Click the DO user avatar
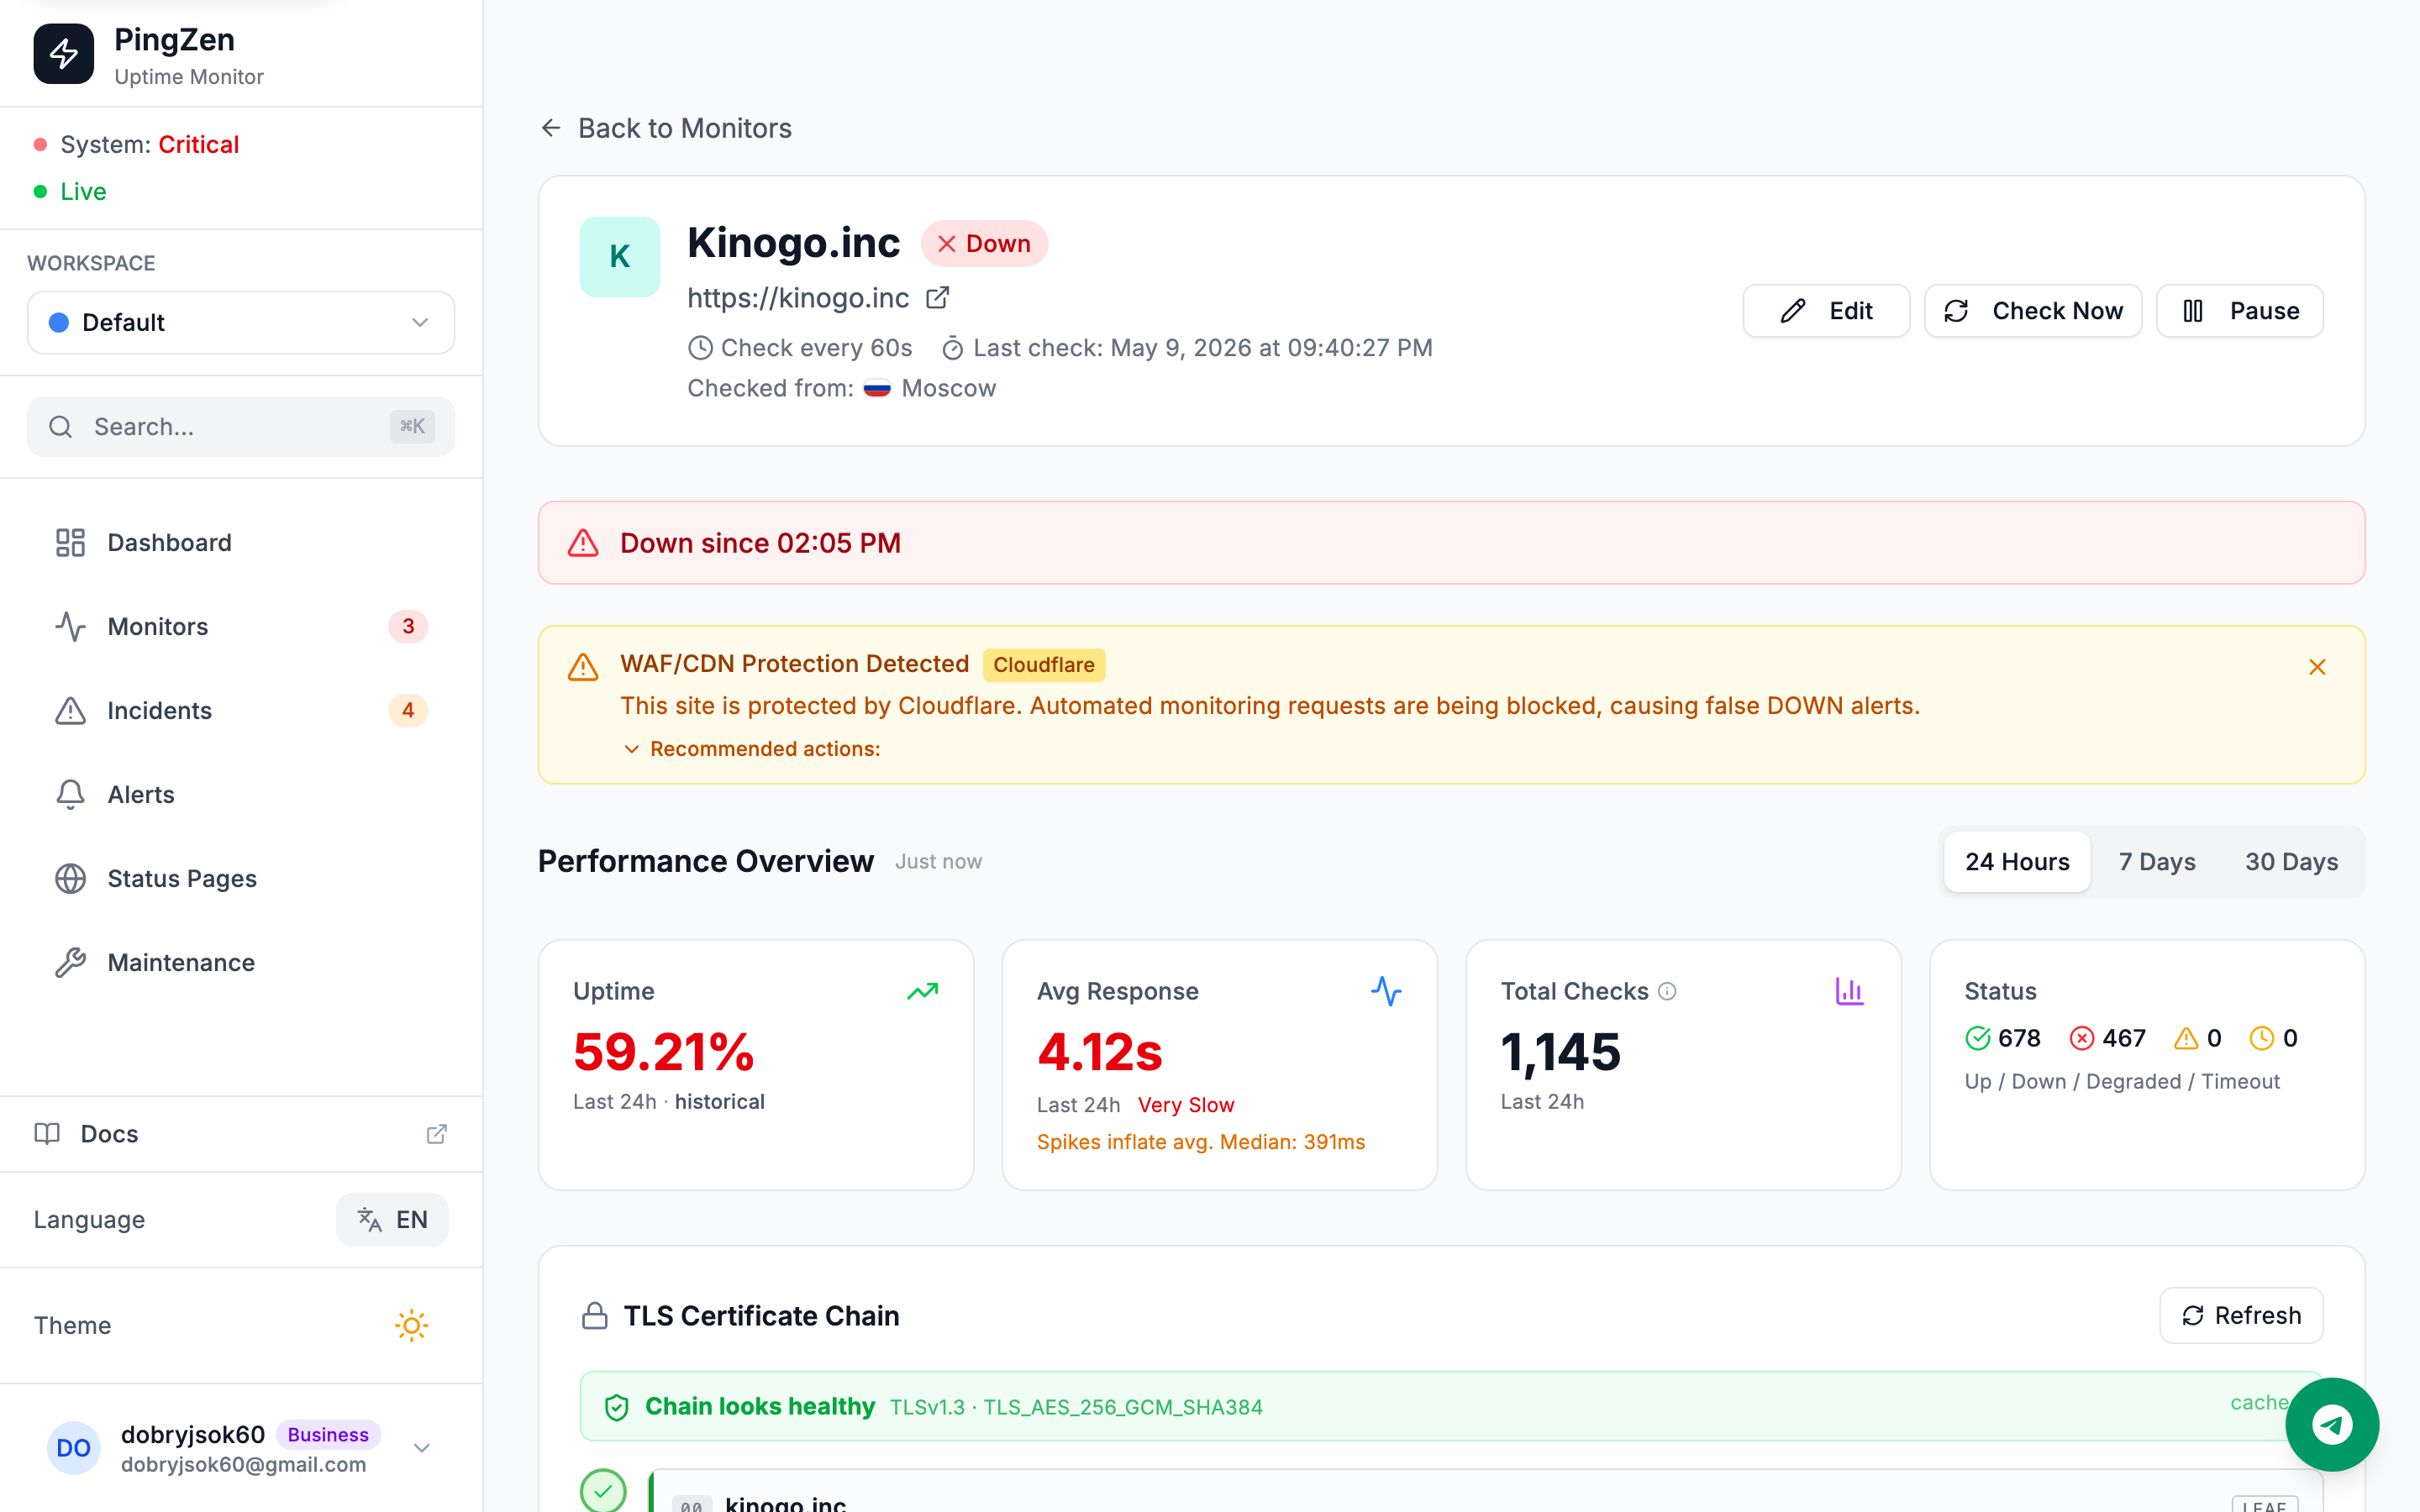Image resolution: width=2420 pixels, height=1512 pixels. [73, 1448]
